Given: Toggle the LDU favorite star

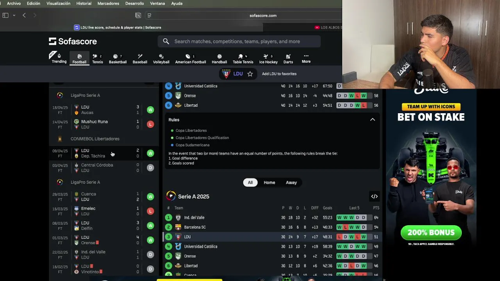Looking at the screenshot, I should pos(250,74).
